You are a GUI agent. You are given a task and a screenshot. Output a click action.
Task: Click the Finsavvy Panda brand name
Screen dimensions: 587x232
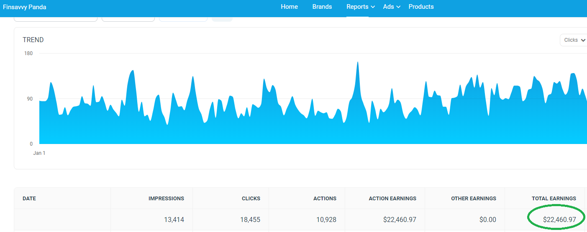25,7
